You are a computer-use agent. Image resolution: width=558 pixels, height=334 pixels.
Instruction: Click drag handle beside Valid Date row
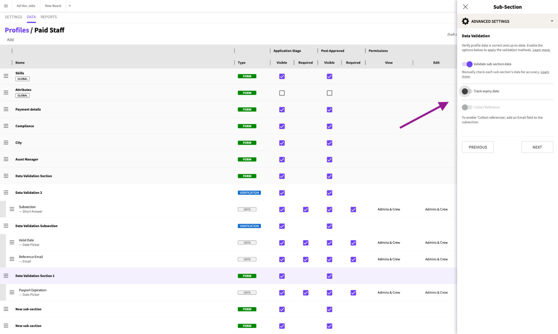coord(12,242)
